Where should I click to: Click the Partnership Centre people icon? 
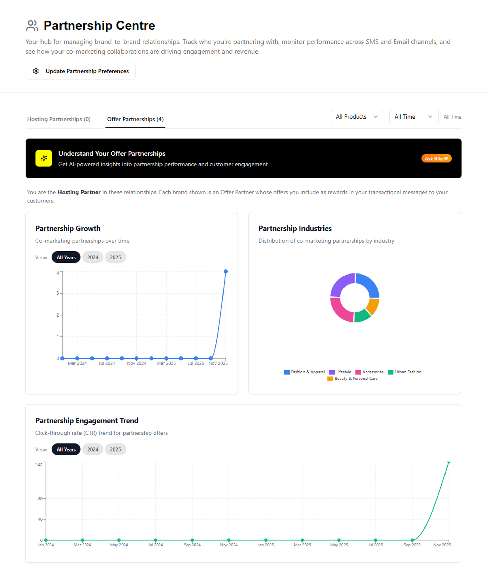pos(32,26)
